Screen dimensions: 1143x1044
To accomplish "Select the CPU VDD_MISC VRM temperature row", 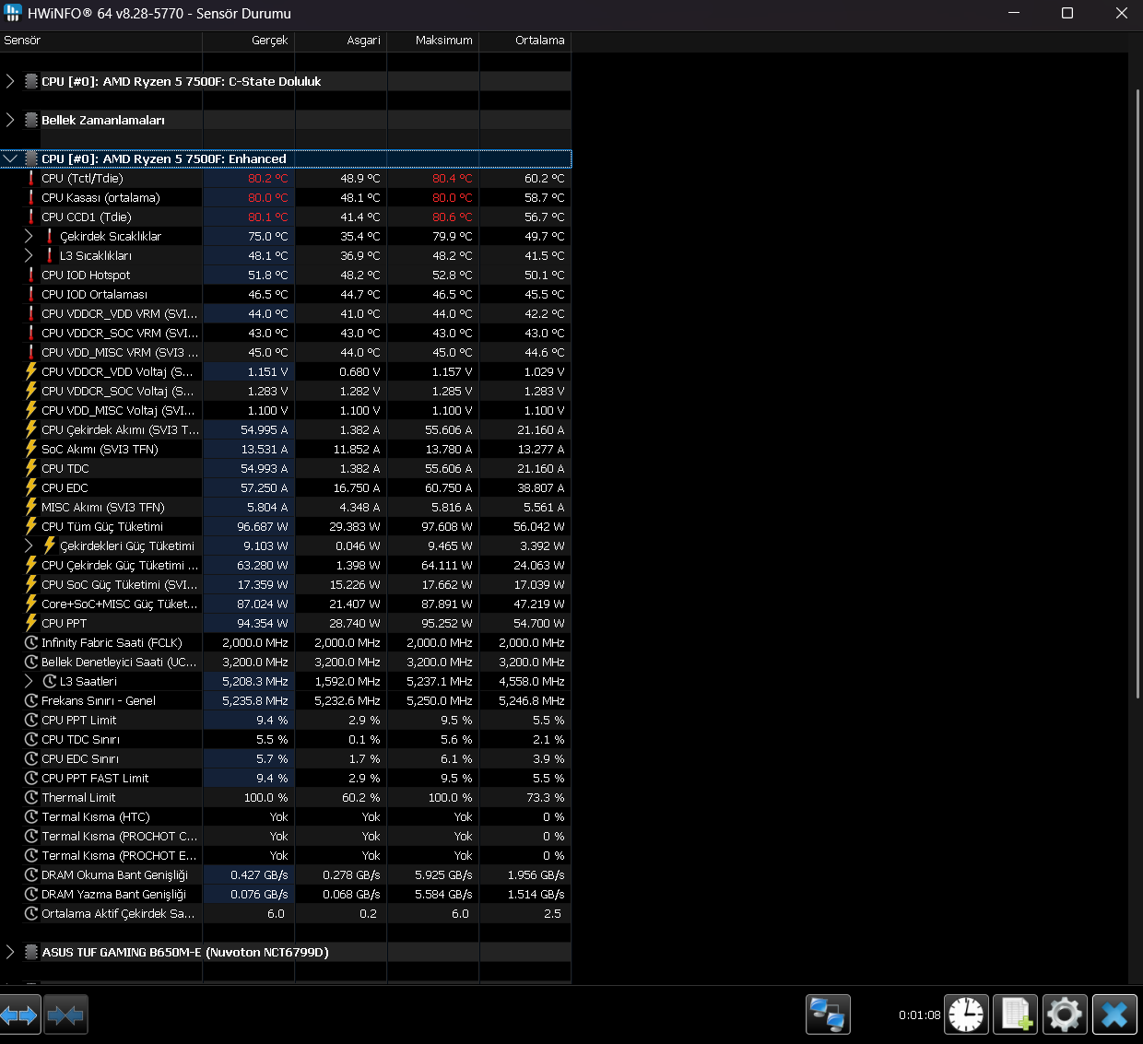I will pyautogui.click(x=286, y=353).
